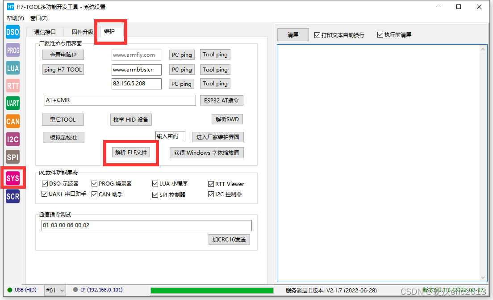The image size is (493, 300).
Task: Click the 重启TOOL button
Action: pyautogui.click(x=63, y=120)
